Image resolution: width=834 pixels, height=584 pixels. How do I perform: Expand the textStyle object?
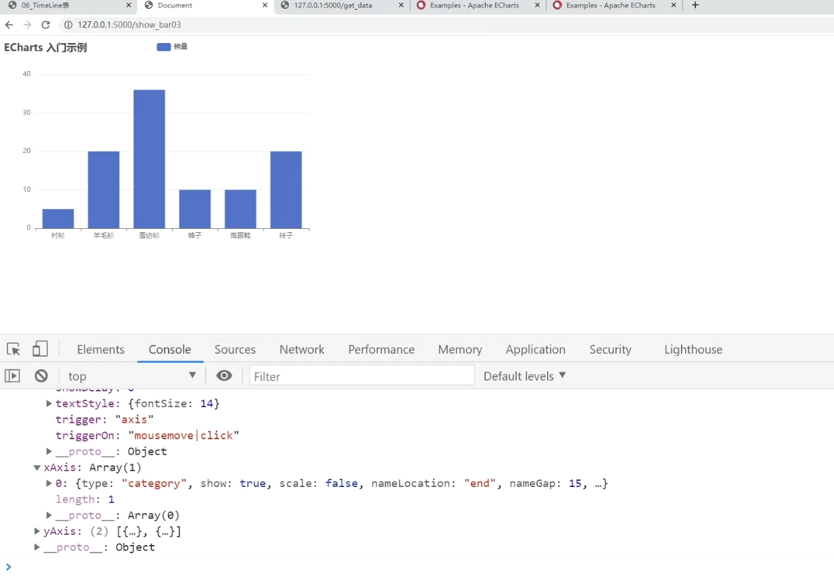point(49,404)
